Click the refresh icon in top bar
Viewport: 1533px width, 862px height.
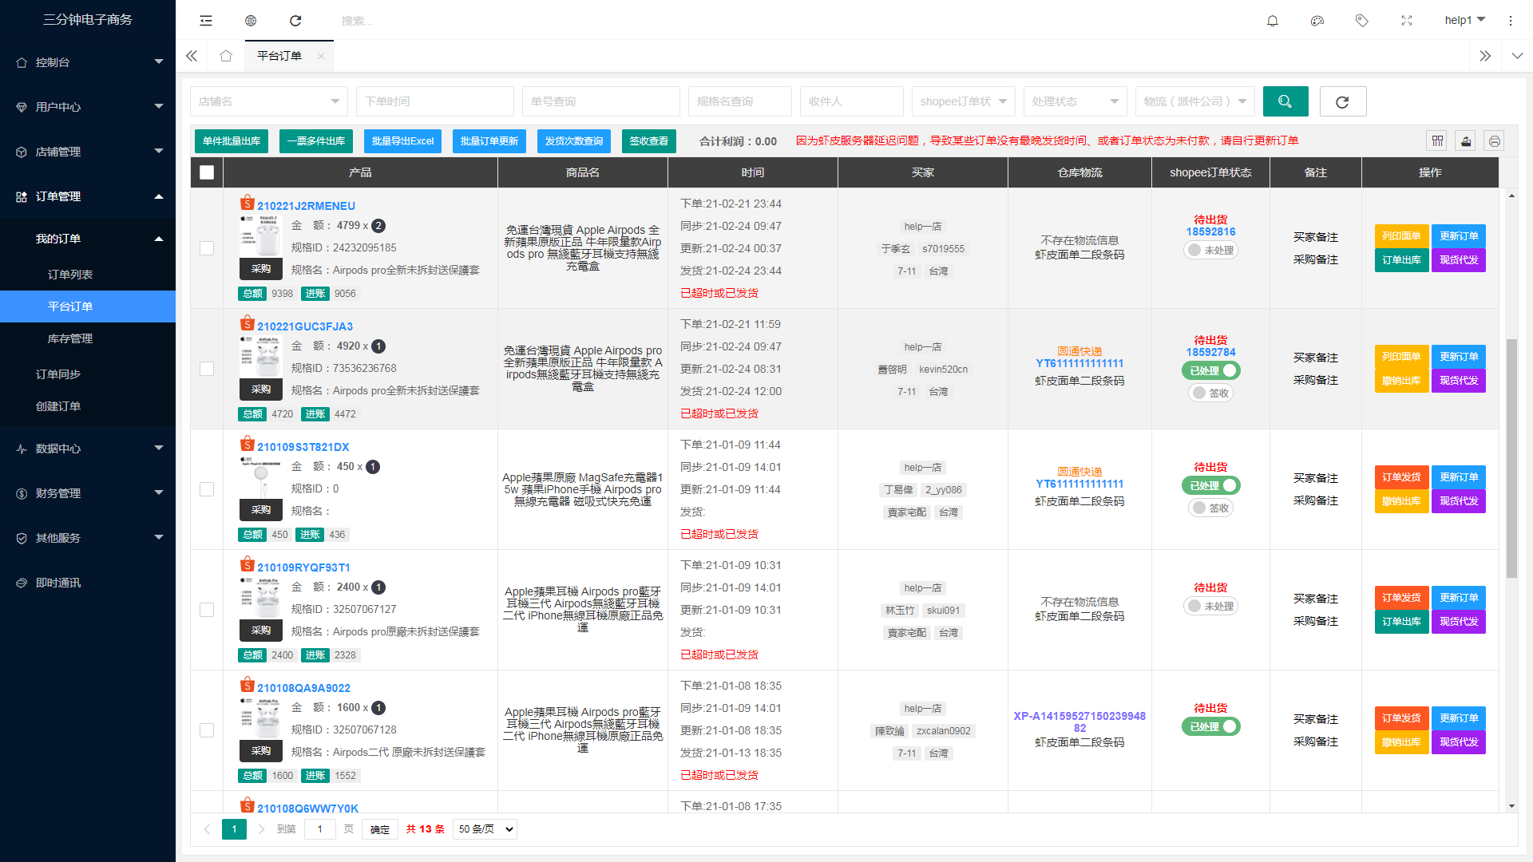(x=295, y=21)
